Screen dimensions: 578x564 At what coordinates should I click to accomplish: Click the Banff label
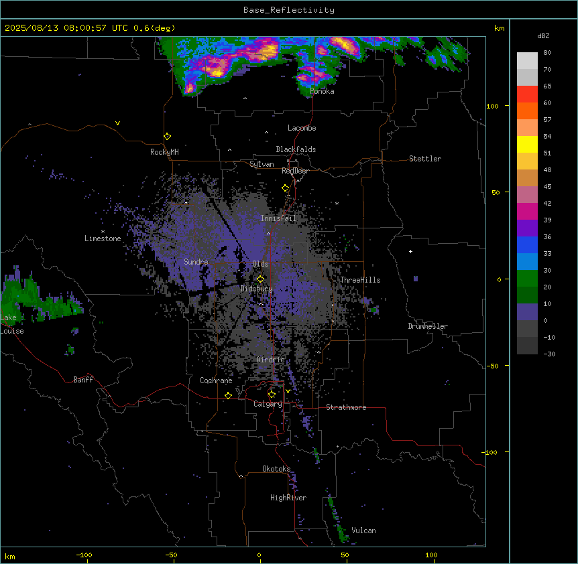83,380
